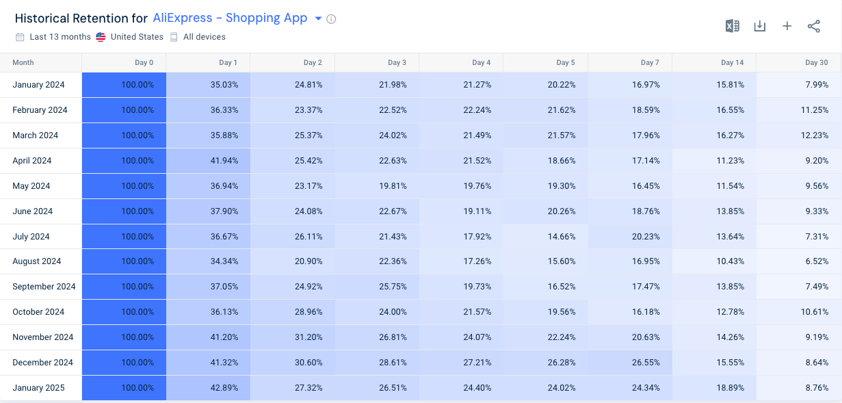Viewport: 842px width, 403px height.
Task: Open the info tooltip beside the app name
Action: coord(331,18)
